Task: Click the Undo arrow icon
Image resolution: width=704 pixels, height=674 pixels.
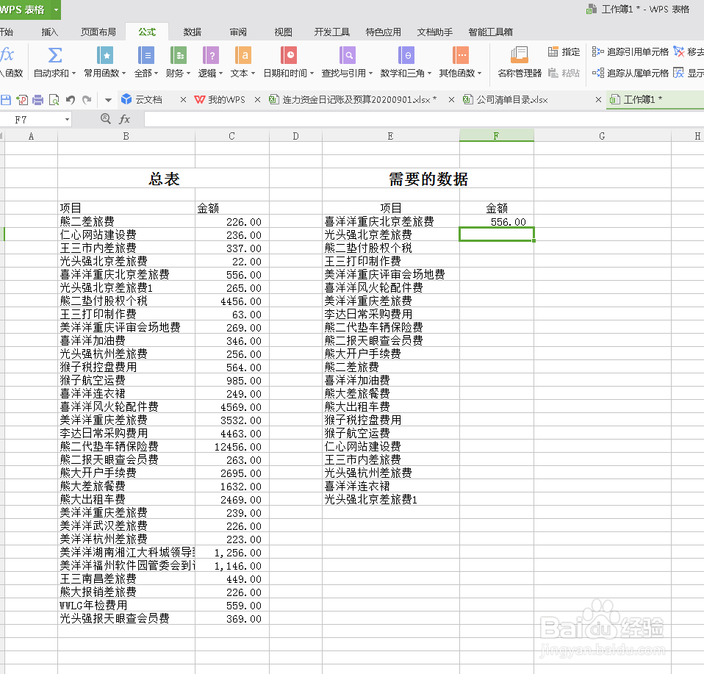Action: click(x=69, y=99)
